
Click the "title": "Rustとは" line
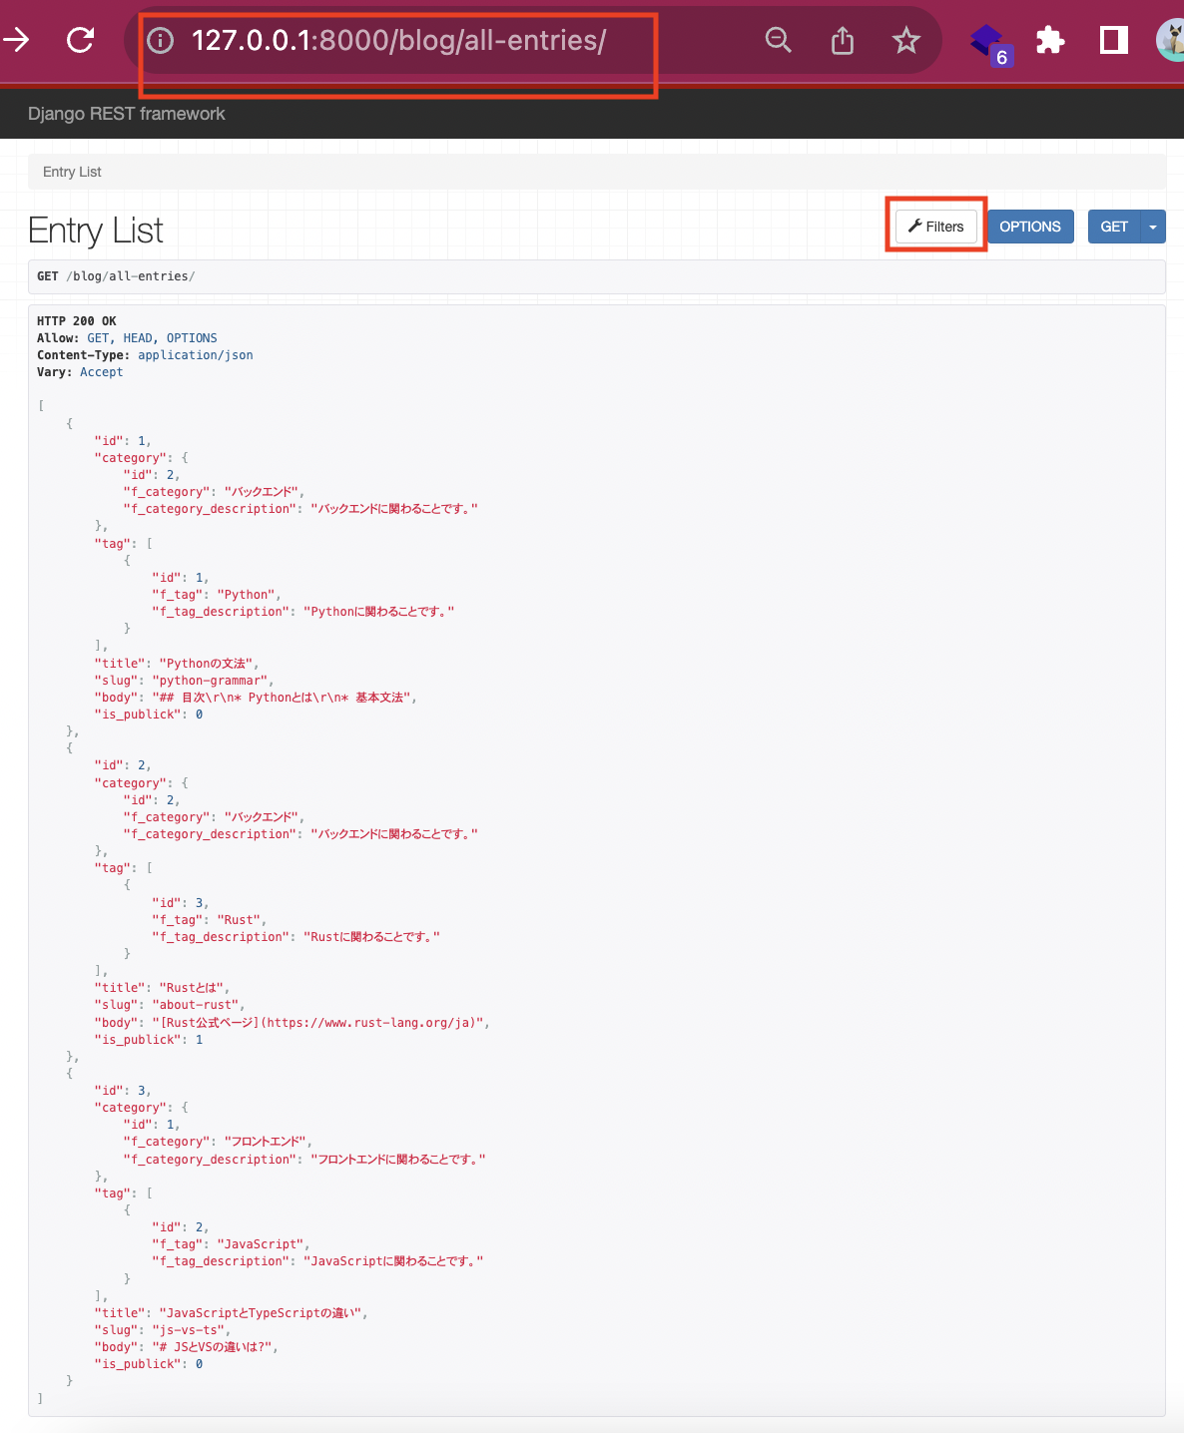click(162, 988)
